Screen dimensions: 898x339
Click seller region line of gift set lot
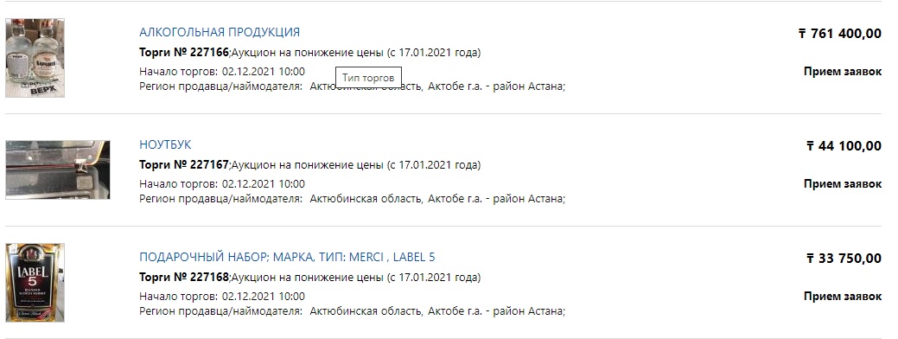tap(353, 311)
